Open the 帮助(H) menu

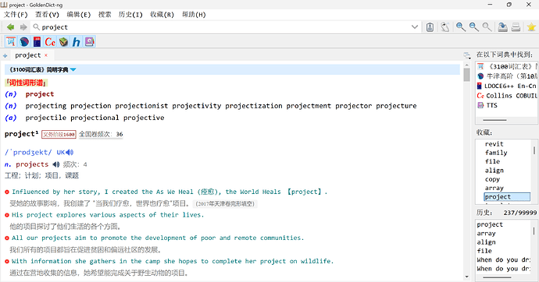(x=194, y=14)
